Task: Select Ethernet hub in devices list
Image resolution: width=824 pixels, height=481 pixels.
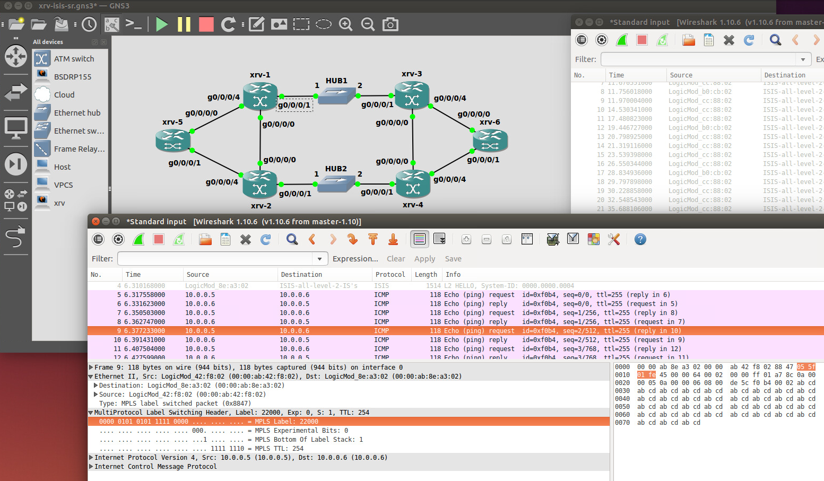Action: (x=70, y=113)
